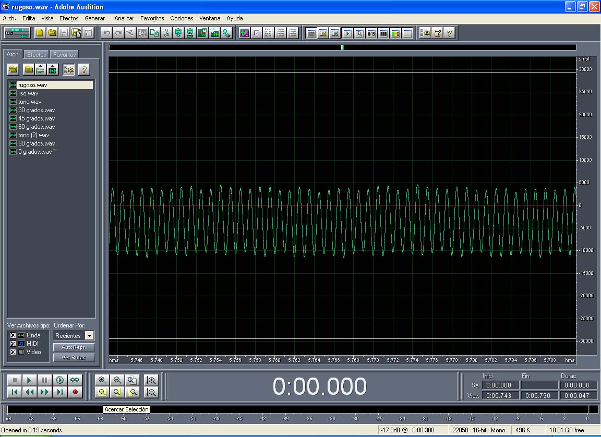Click the Sel Durac. time field
The image size is (601, 437).
(579, 385)
